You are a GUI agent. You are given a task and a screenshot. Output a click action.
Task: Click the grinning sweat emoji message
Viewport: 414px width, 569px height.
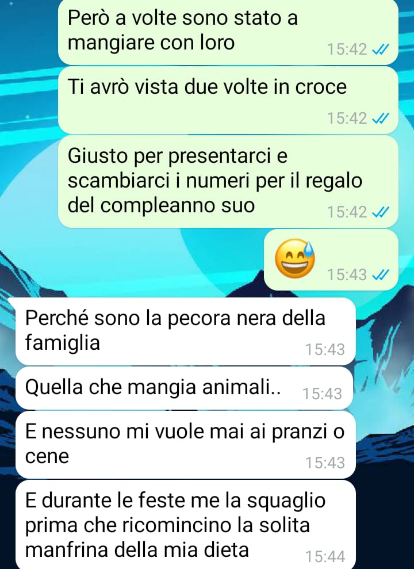tap(295, 258)
